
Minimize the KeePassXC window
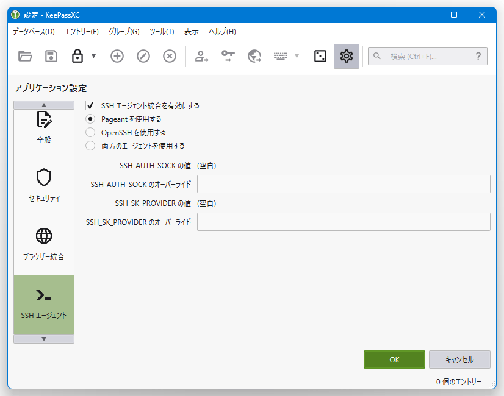[x=427, y=15]
